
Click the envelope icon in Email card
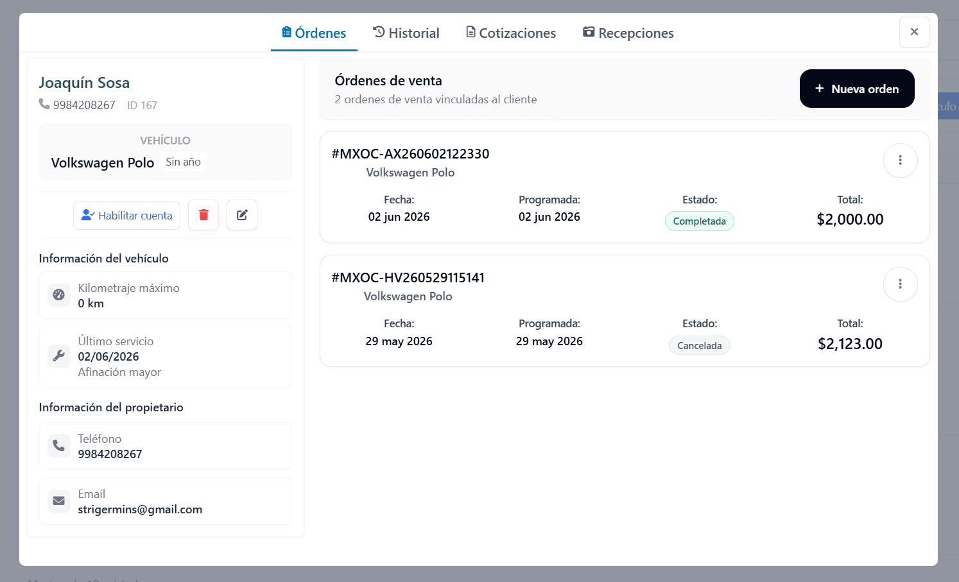pos(59,501)
